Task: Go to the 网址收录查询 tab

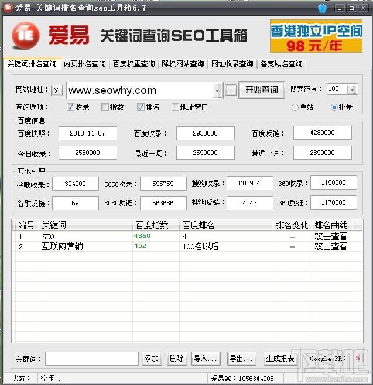Action: 232,64
